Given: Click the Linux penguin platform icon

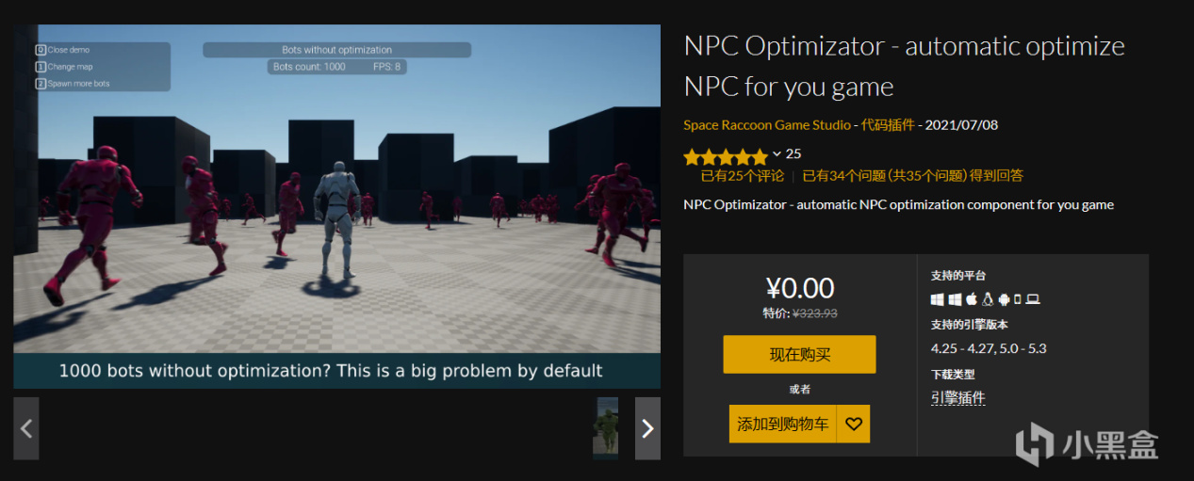Looking at the screenshot, I should [988, 298].
